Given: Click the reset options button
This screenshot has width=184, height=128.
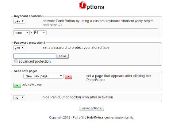Looking at the screenshot, I should 92,108.
